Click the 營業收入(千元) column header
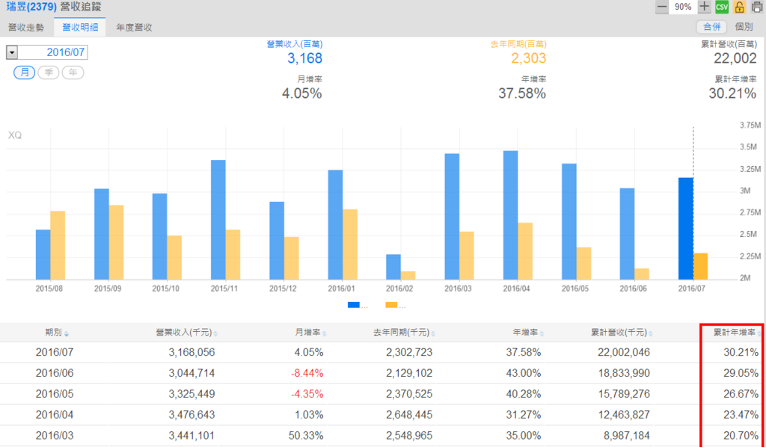This screenshot has width=766, height=447. (184, 333)
